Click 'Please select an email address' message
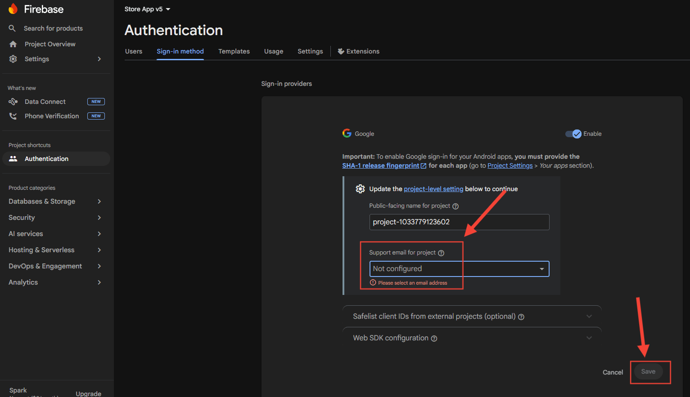The image size is (690, 397). 412,283
